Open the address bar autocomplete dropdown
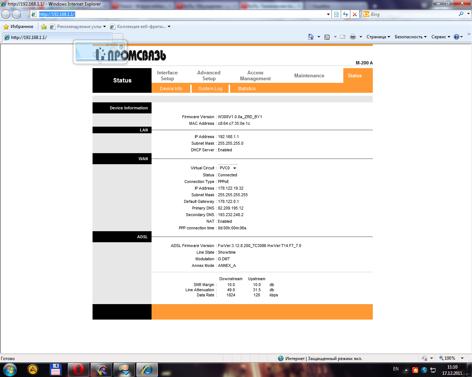This screenshot has height=377, width=472. (328, 14)
